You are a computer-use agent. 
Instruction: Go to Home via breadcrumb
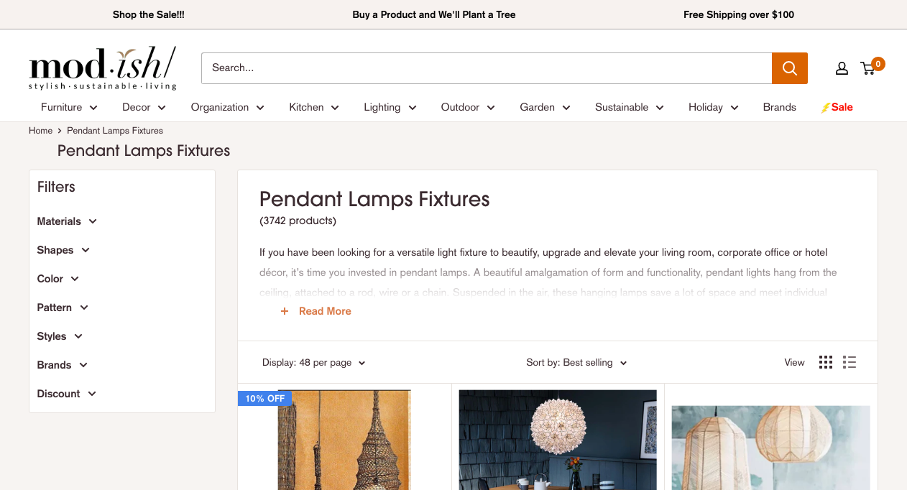click(x=40, y=131)
